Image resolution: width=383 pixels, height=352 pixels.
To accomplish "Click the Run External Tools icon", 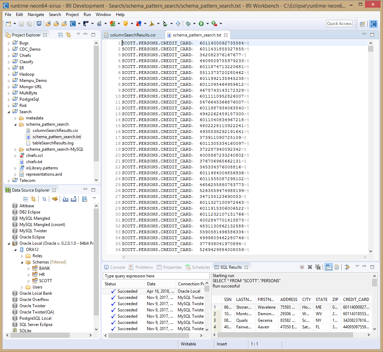I will coord(214,24).
